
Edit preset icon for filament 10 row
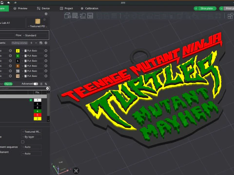tap(46, 71)
